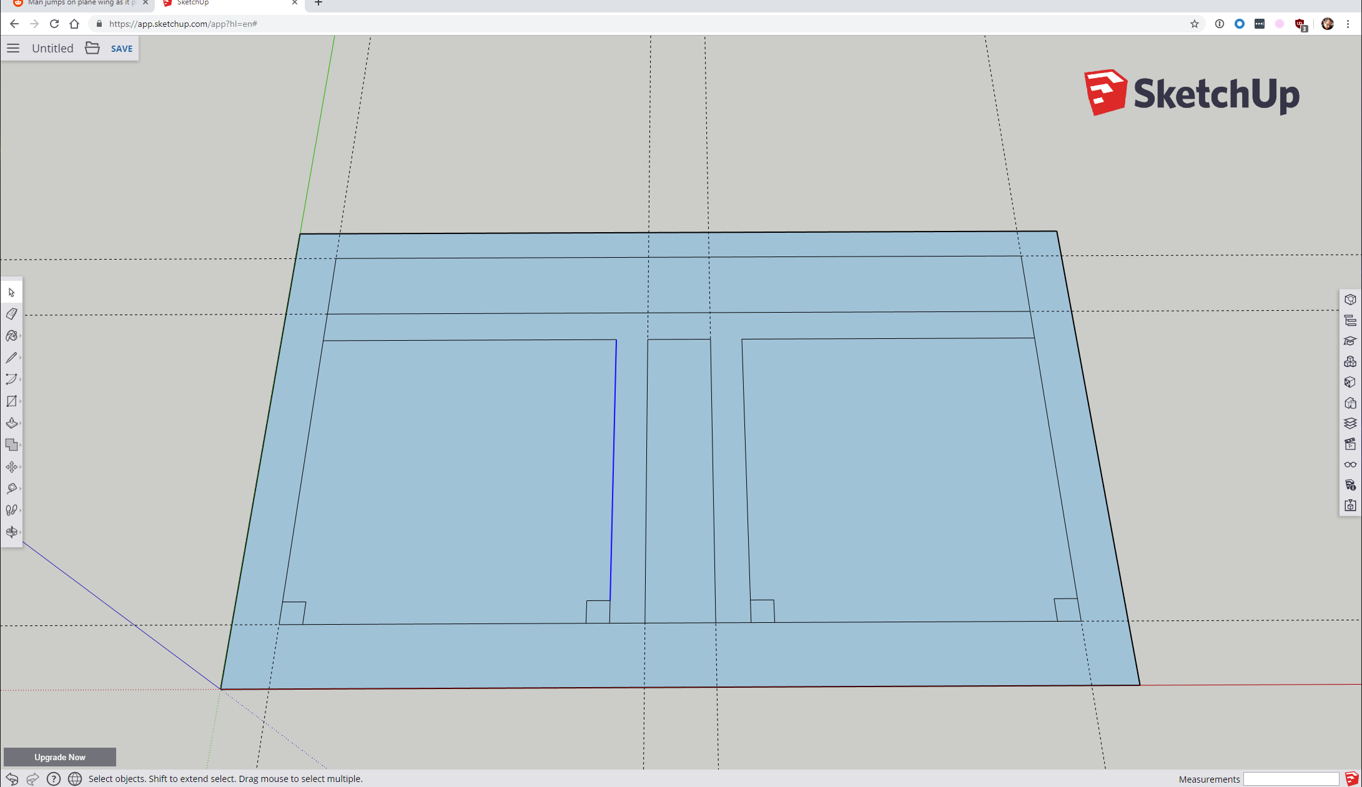Select the Tape Measure tool
The height and width of the screenshot is (787, 1362).
(x=11, y=489)
